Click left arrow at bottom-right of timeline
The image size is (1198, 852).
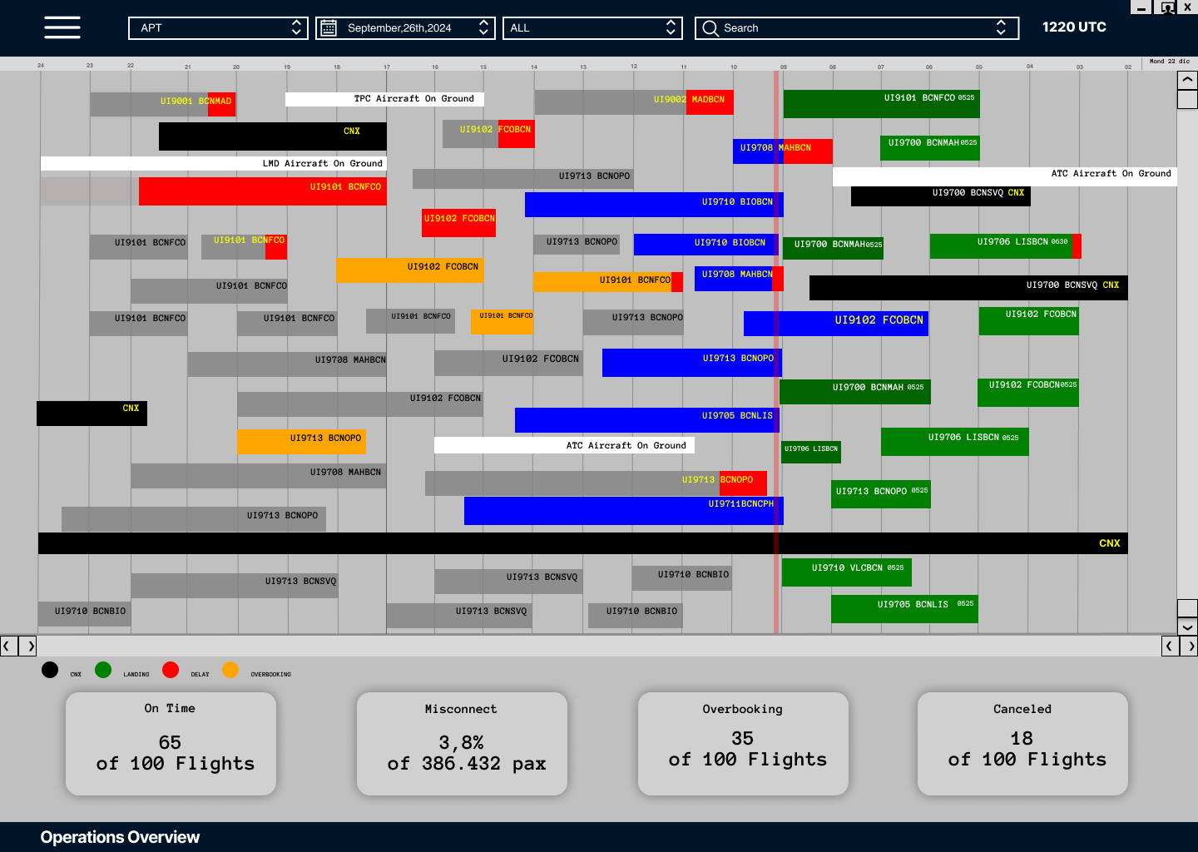(x=1170, y=646)
